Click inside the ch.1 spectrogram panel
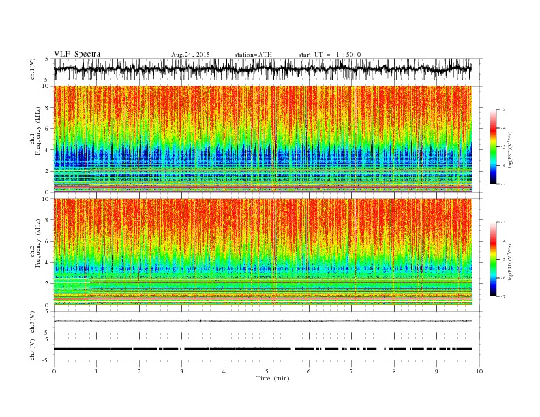540x417 pixels. point(262,139)
